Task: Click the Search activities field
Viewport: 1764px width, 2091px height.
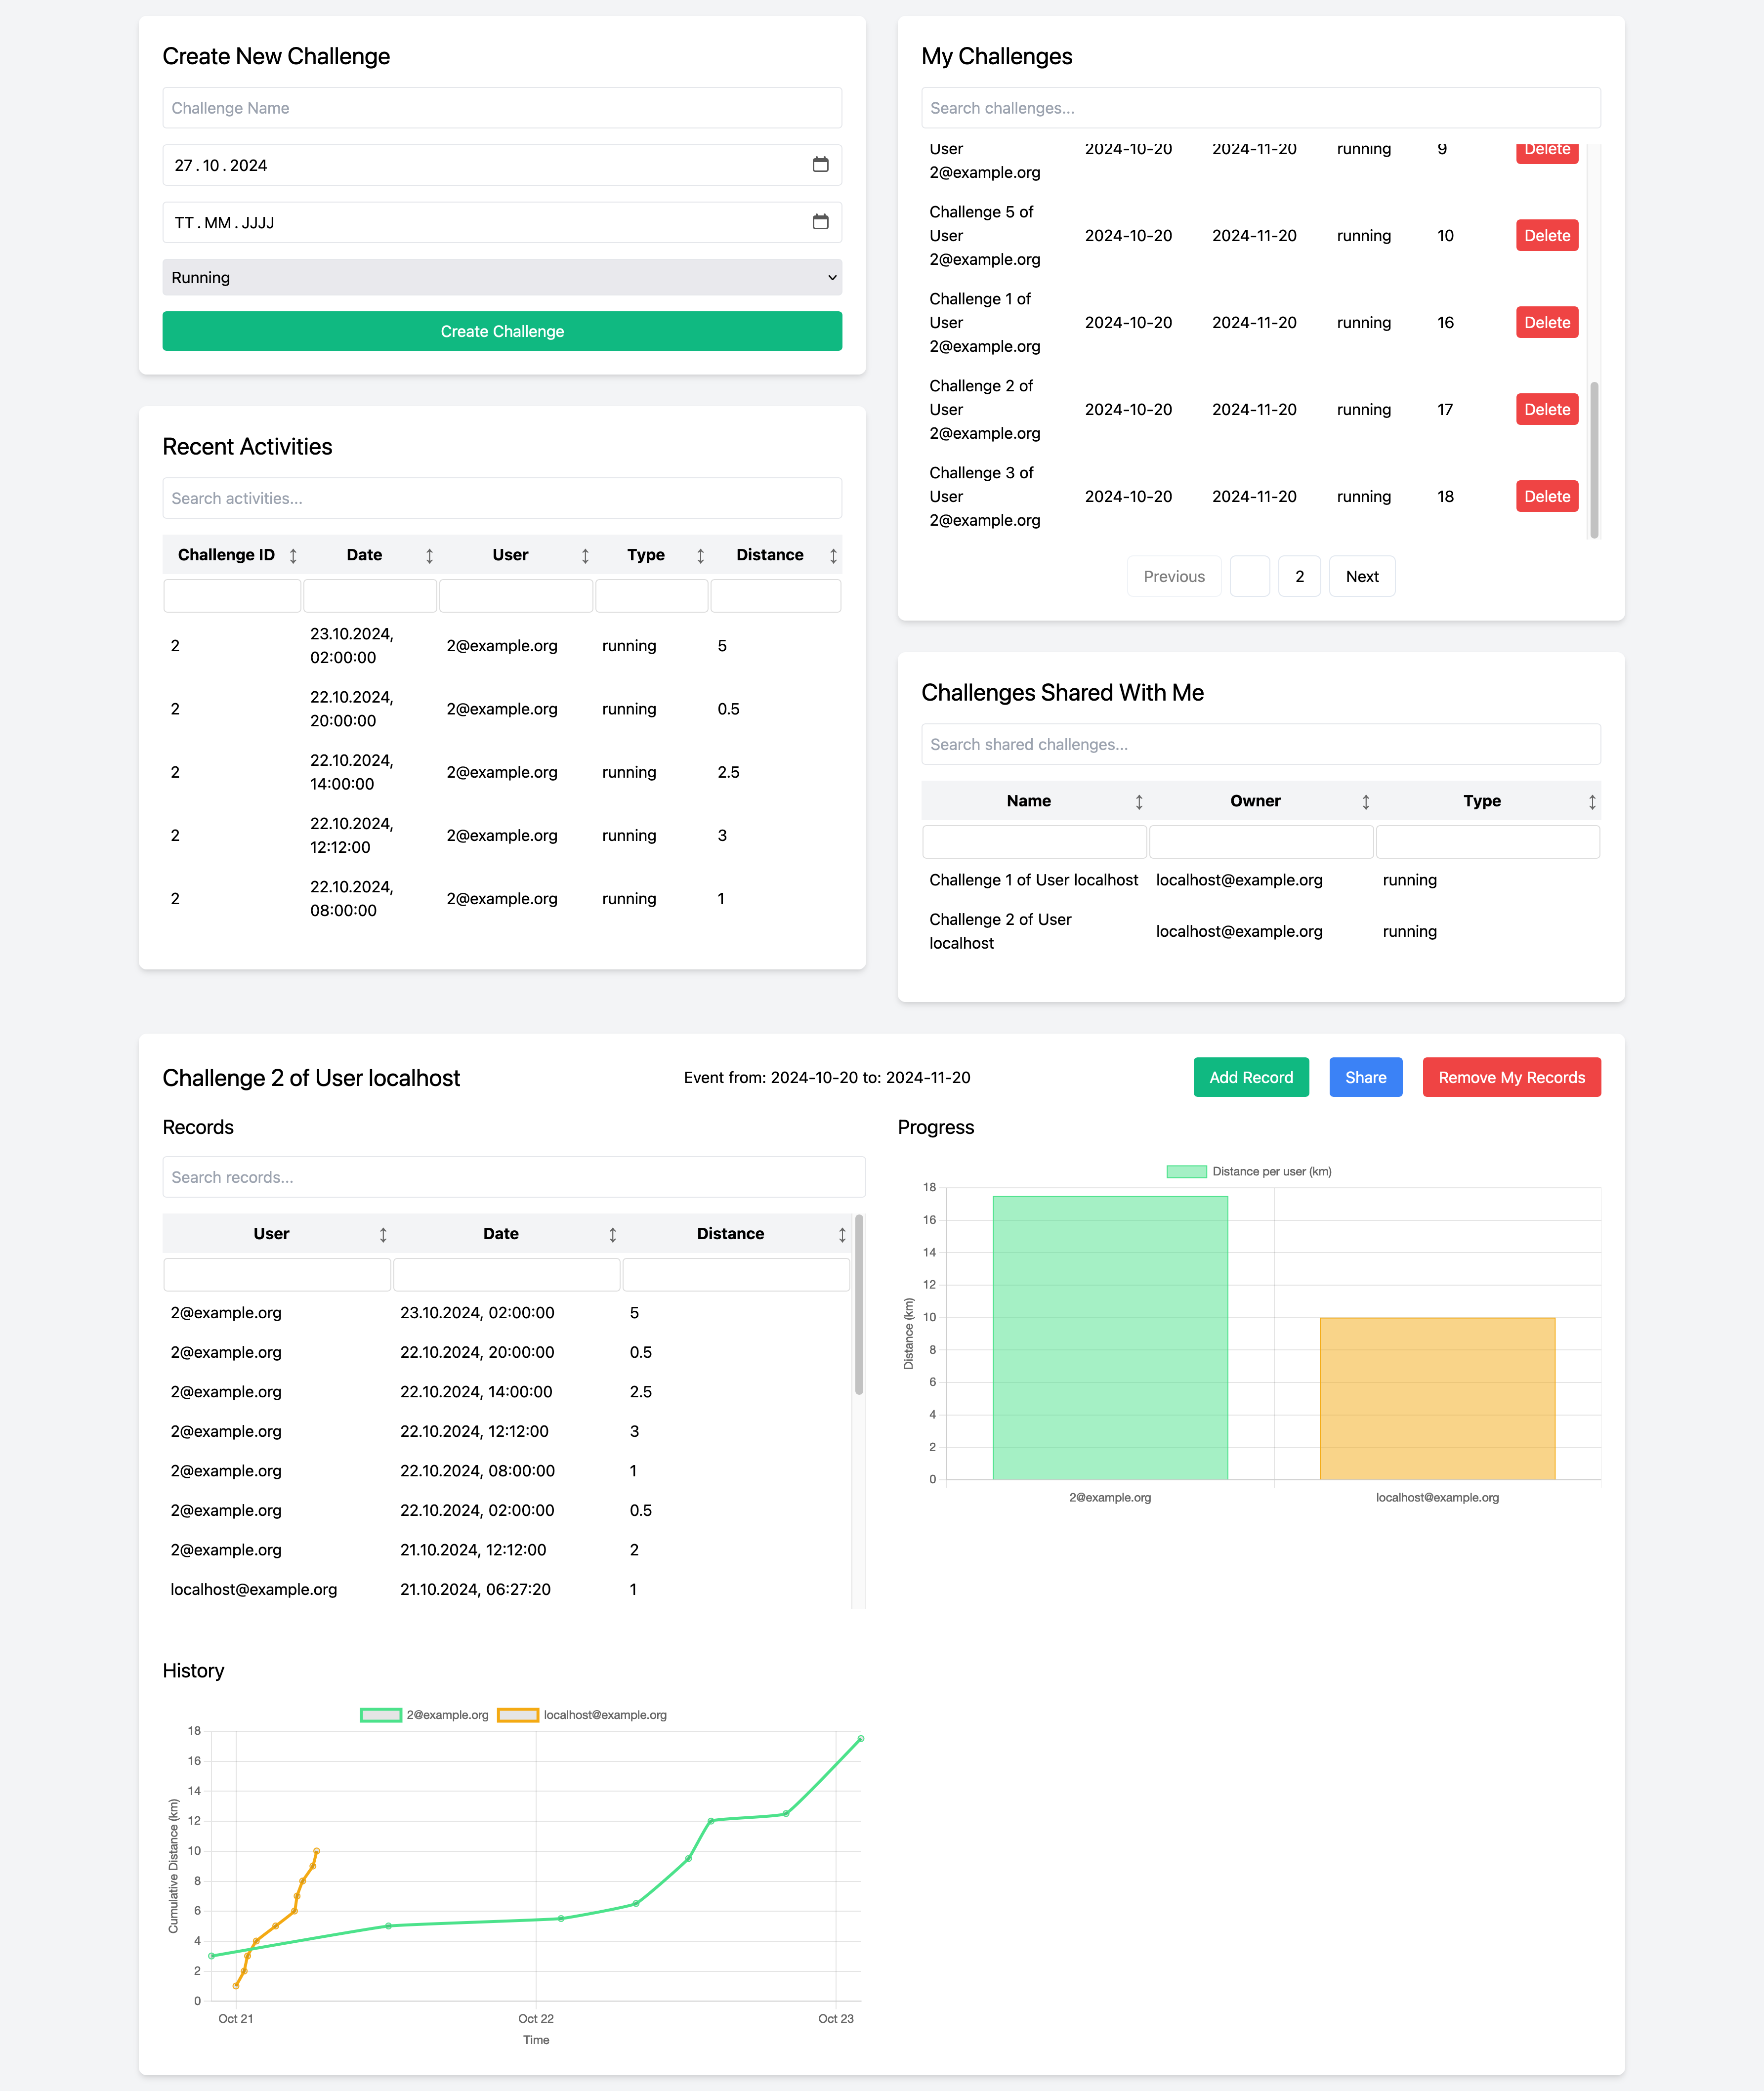Action: (x=502, y=498)
